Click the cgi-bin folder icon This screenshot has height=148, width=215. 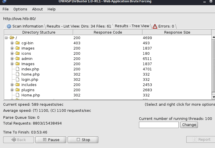pos(17,43)
